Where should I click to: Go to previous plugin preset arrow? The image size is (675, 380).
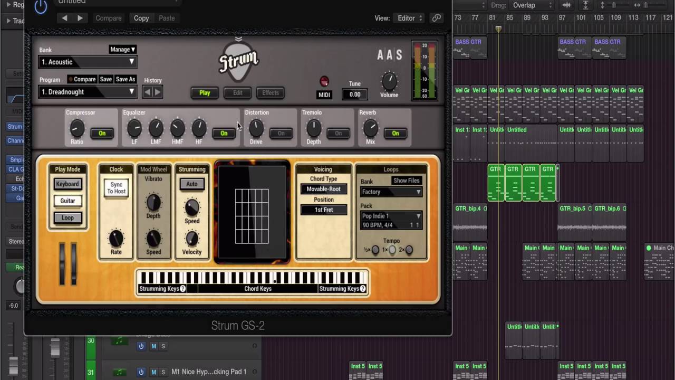tap(64, 18)
